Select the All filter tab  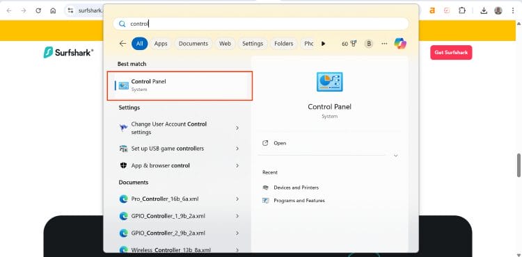tap(139, 44)
